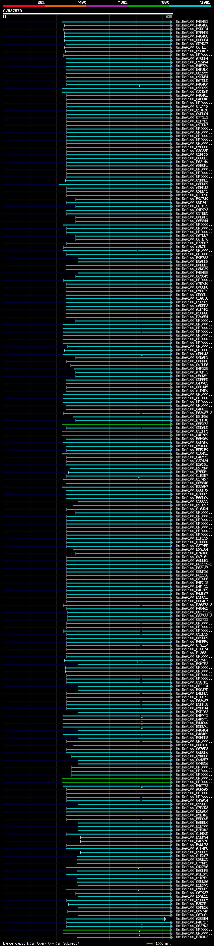Select hit label UniRef100_P20654
214x946 pixels.
pyautogui.click(x=192, y=317)
